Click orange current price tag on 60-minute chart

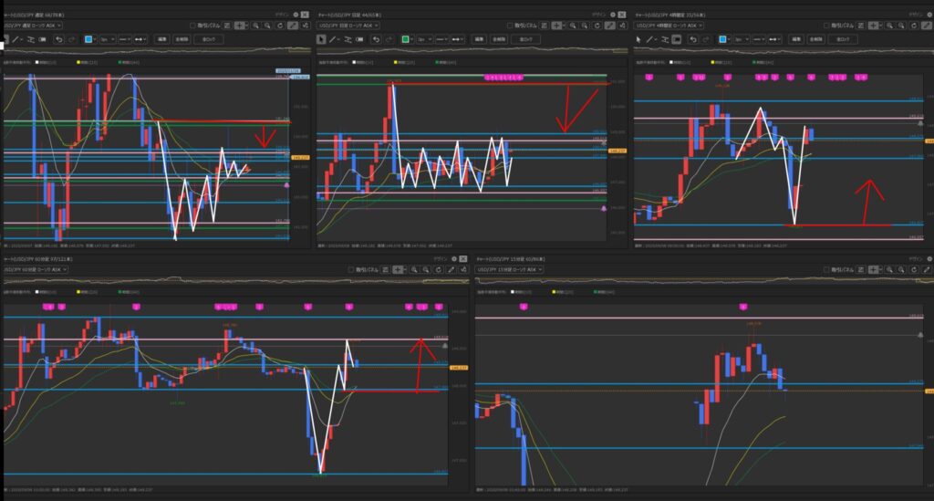click(459, 368)
